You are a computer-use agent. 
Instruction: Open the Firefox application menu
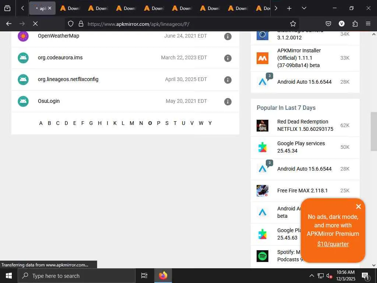[368, 24]
